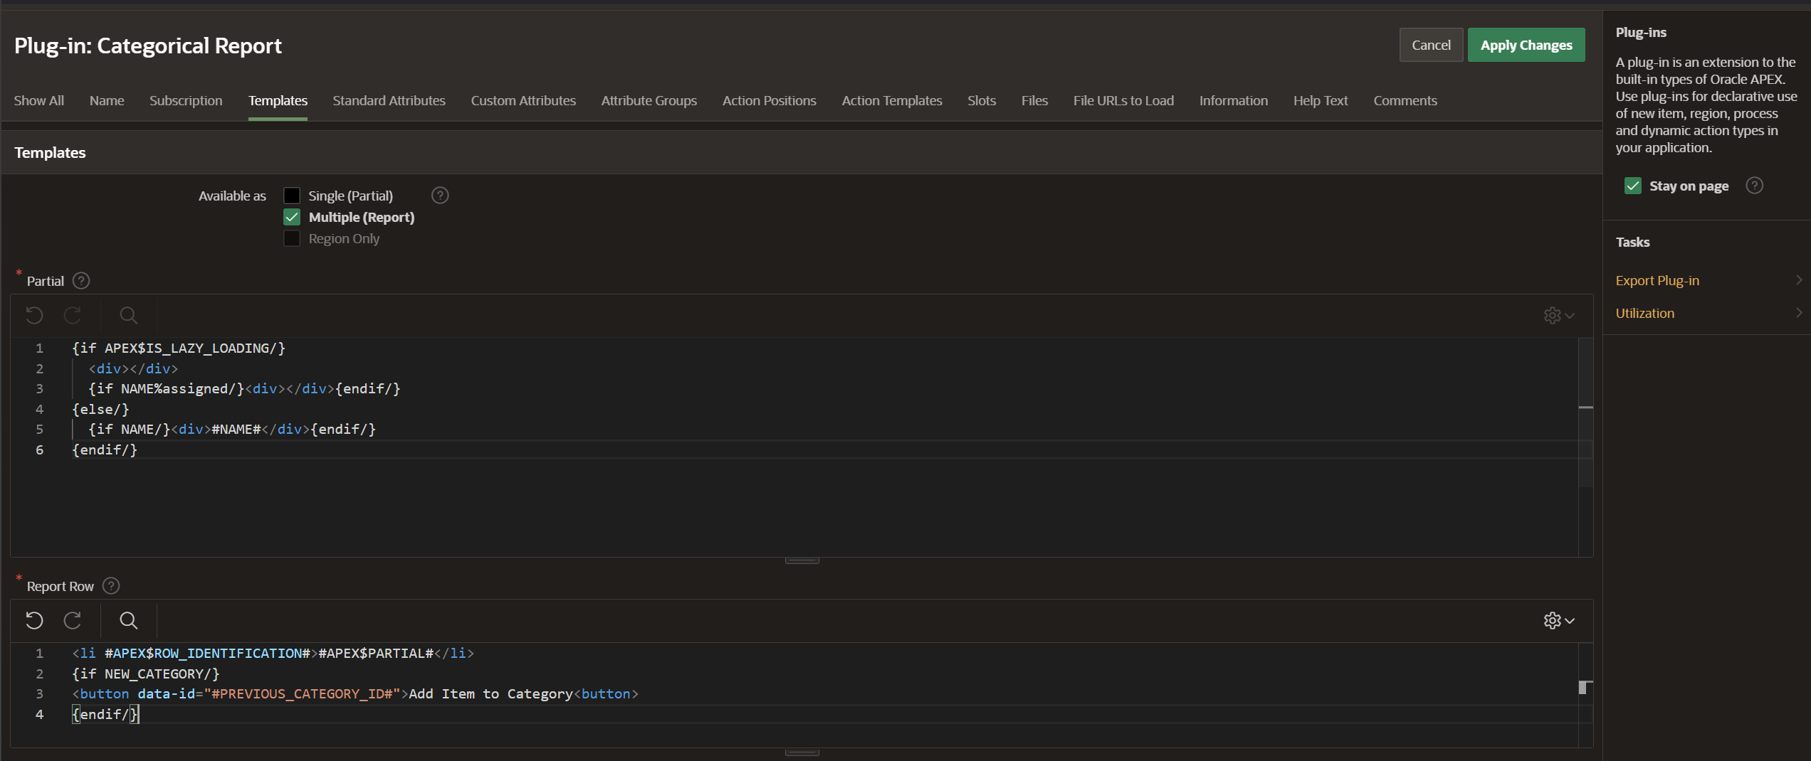This screenshot has height=761, width=1811.
Task: Undo in the Report Row editor
Action: point(34,620)
